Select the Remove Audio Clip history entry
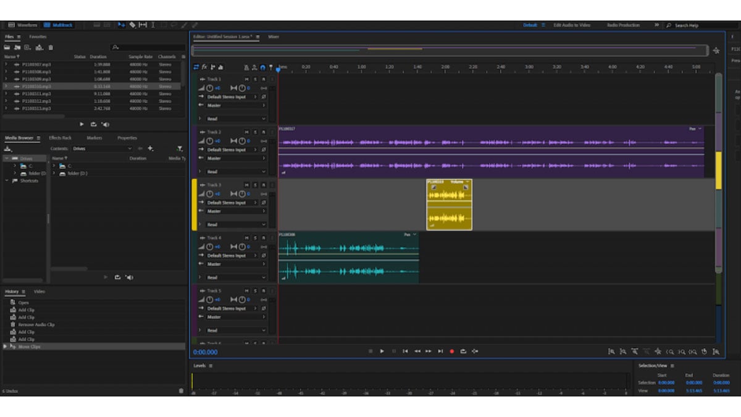This screenshot has width=741, height=417. coord(93,325)
